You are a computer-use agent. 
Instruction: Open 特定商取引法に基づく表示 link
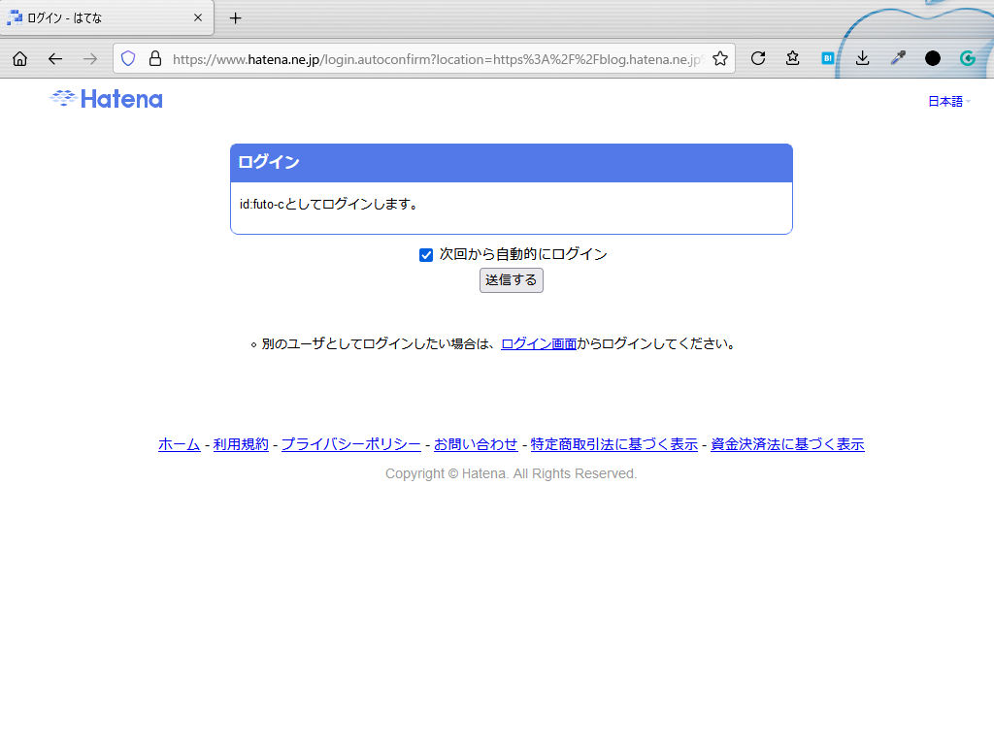tap(614, 444)
